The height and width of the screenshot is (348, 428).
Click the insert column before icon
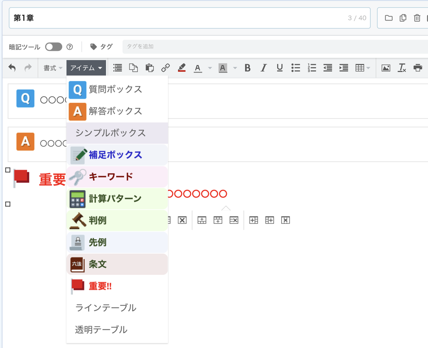tap(254, 220)
